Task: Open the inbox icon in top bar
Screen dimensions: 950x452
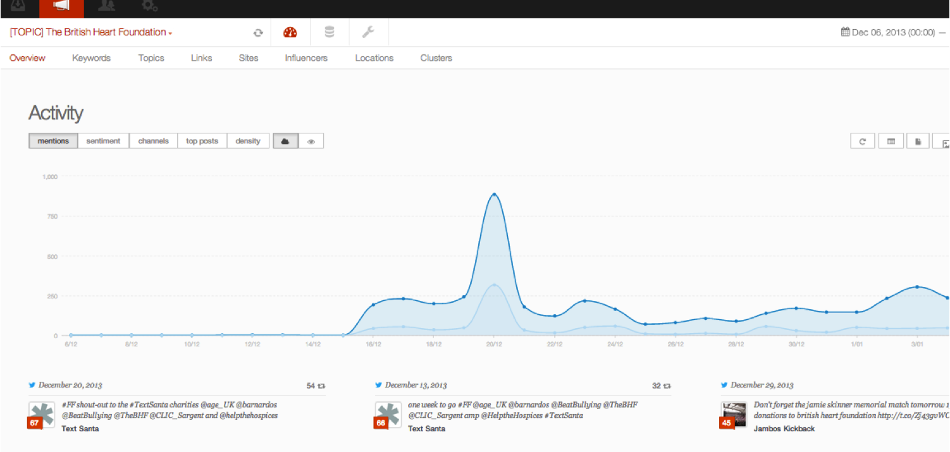Action: coord(18,6)
